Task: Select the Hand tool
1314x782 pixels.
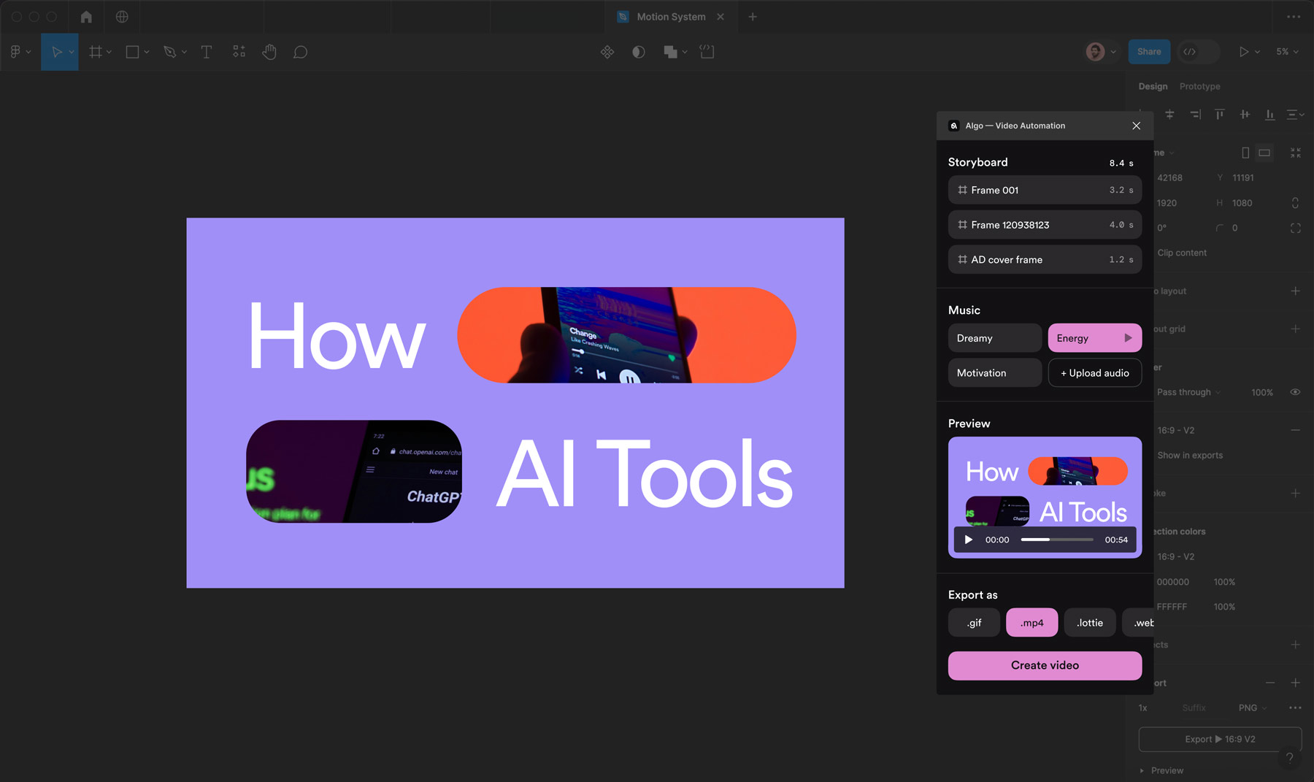Action: point(269,52)
